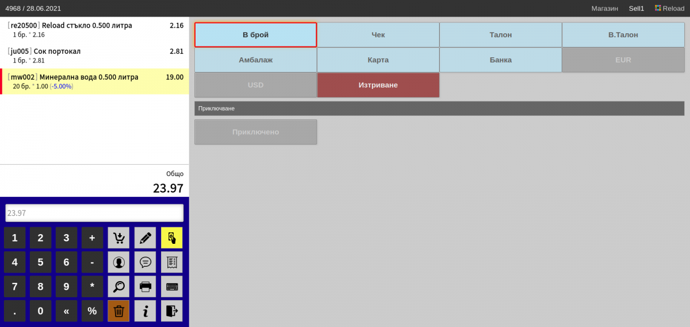This screenshot has height=327, width=690.
Task: Choose the 'Карта' card payment button
Action: (378, 60)
